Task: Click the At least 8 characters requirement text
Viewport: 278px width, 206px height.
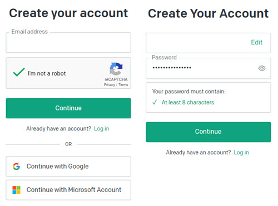Action: [188, 102]
